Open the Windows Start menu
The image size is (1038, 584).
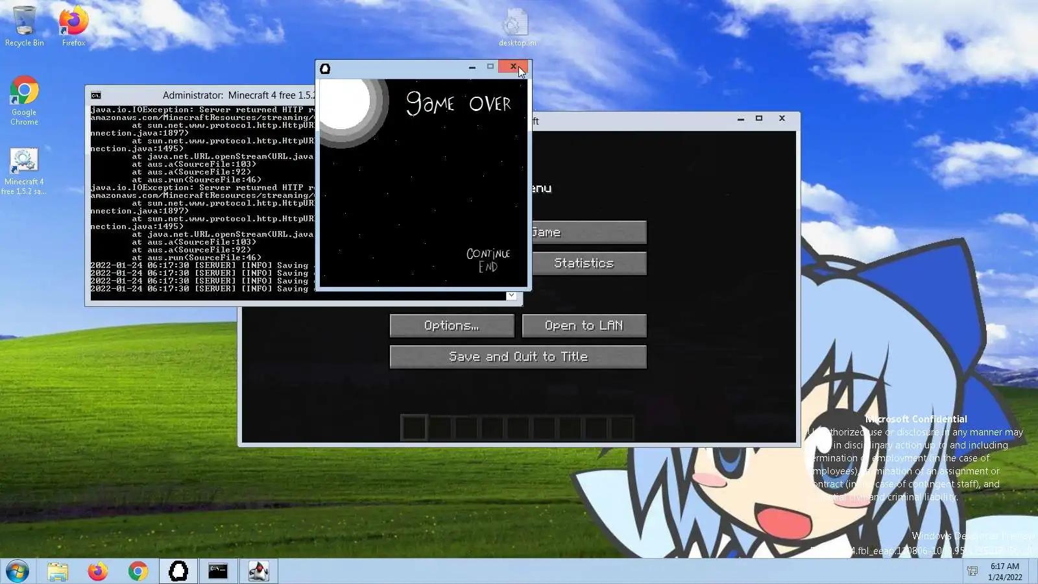(x=18, y=572)
